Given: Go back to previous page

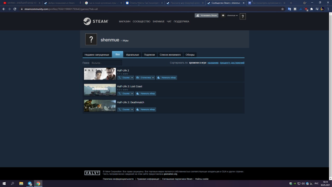Looking at the screenshot, I should 4,9.
